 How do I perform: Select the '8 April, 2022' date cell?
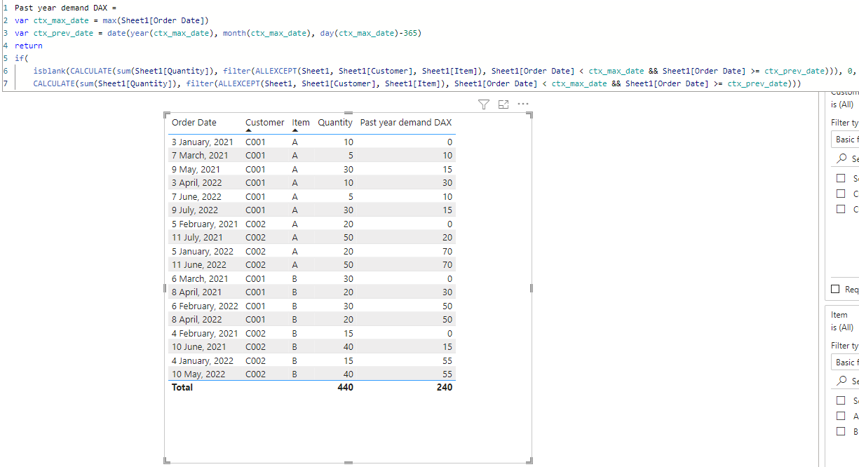196,320
